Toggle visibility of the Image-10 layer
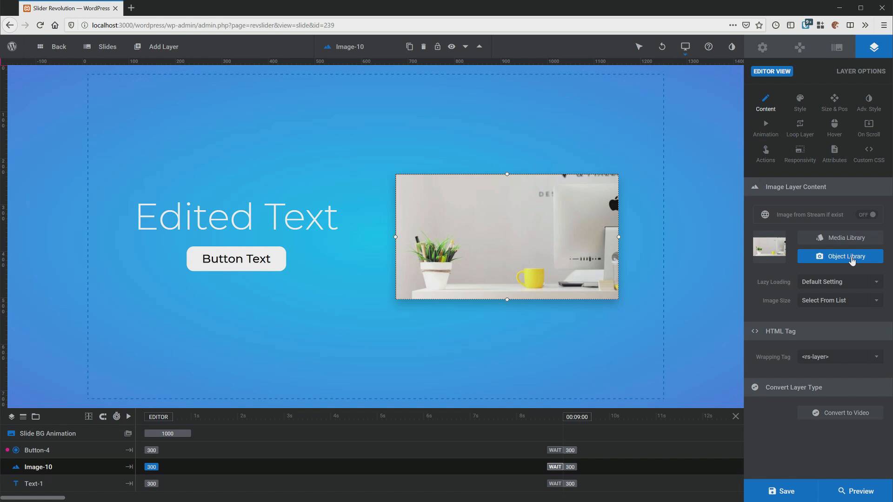Image resolution: width=893 pixels, height=502 pixels. pyautogui.click(x=15, y=467)
